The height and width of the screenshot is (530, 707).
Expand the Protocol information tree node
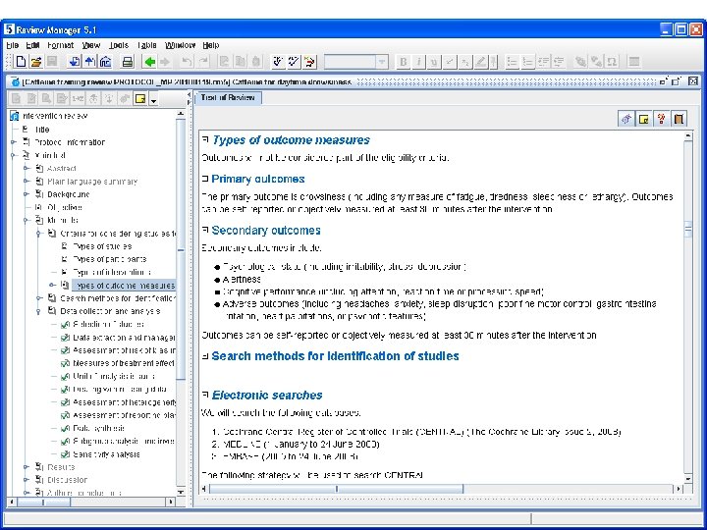coord(14,142)
